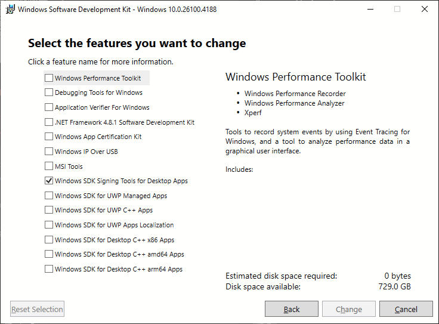The width and height of the screenshot is (439, 324).
Task: Enable Windows App Certification Kit
Action: point(49,137)
